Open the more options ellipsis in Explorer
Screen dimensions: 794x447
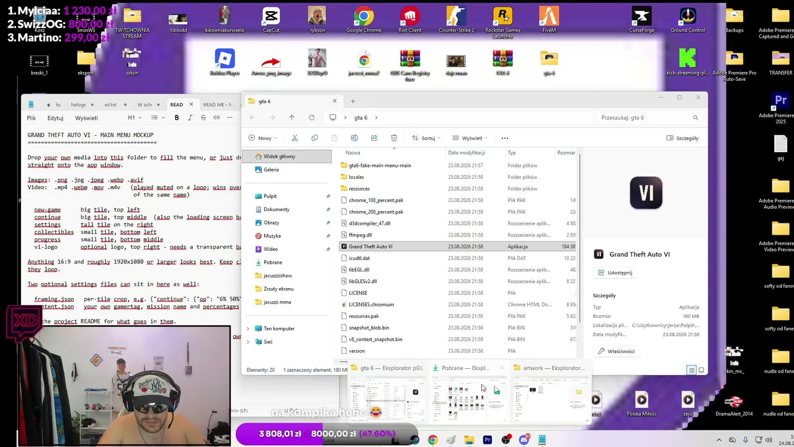point(505,138)
